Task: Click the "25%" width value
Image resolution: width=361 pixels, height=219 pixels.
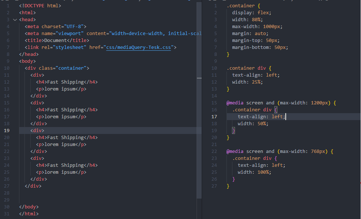Action: [x=256, y=82]
